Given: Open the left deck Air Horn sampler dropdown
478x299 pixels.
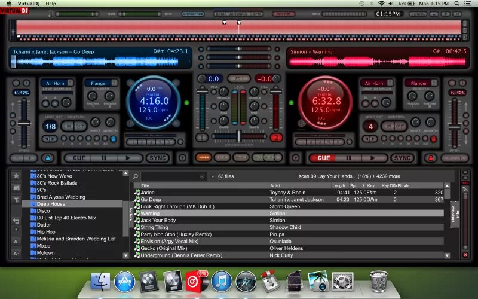Looking at the screenshot, I should click(71, 83).
